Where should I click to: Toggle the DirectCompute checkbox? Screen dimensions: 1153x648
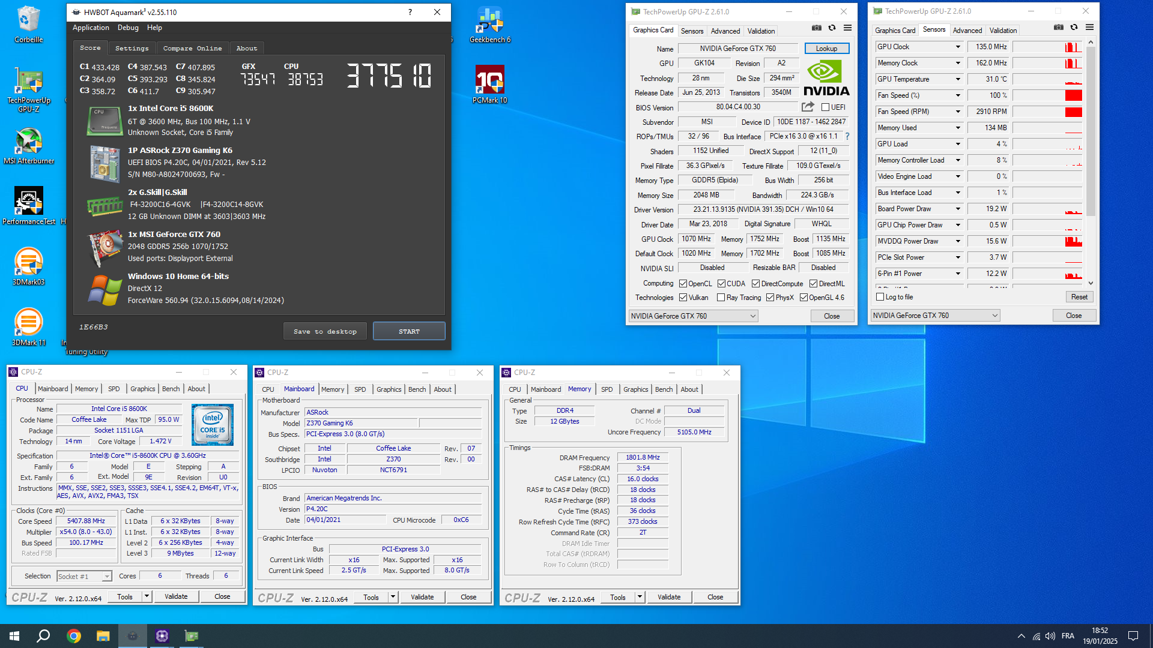pyautogui.click(x=756, y=284)
